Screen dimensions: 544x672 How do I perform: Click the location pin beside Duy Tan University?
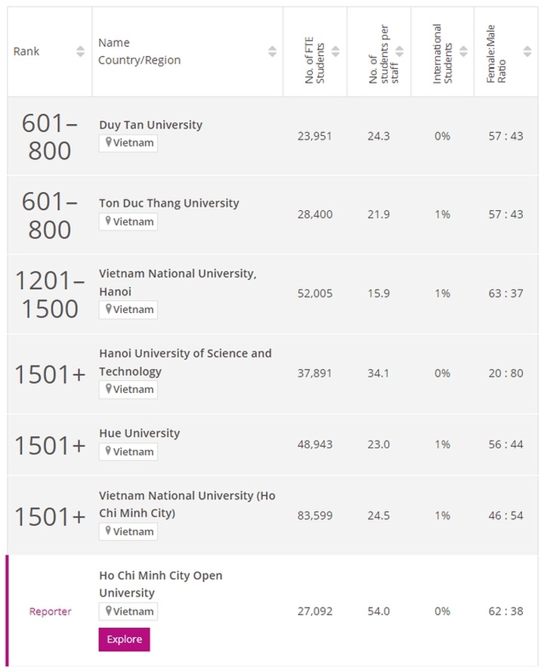coord(110,143)
